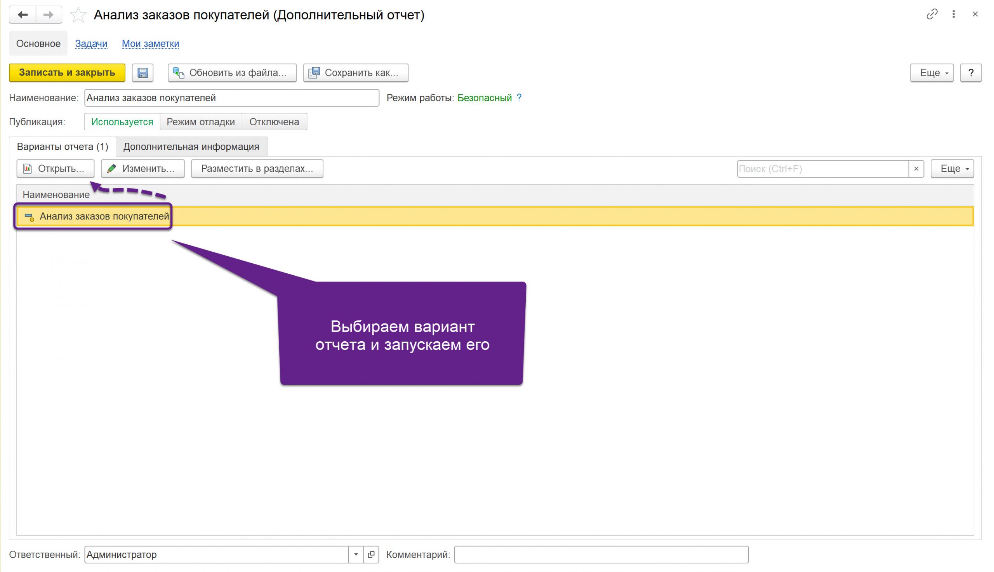
Task: Go forward with the right arrow
Action: coord(49,15)
